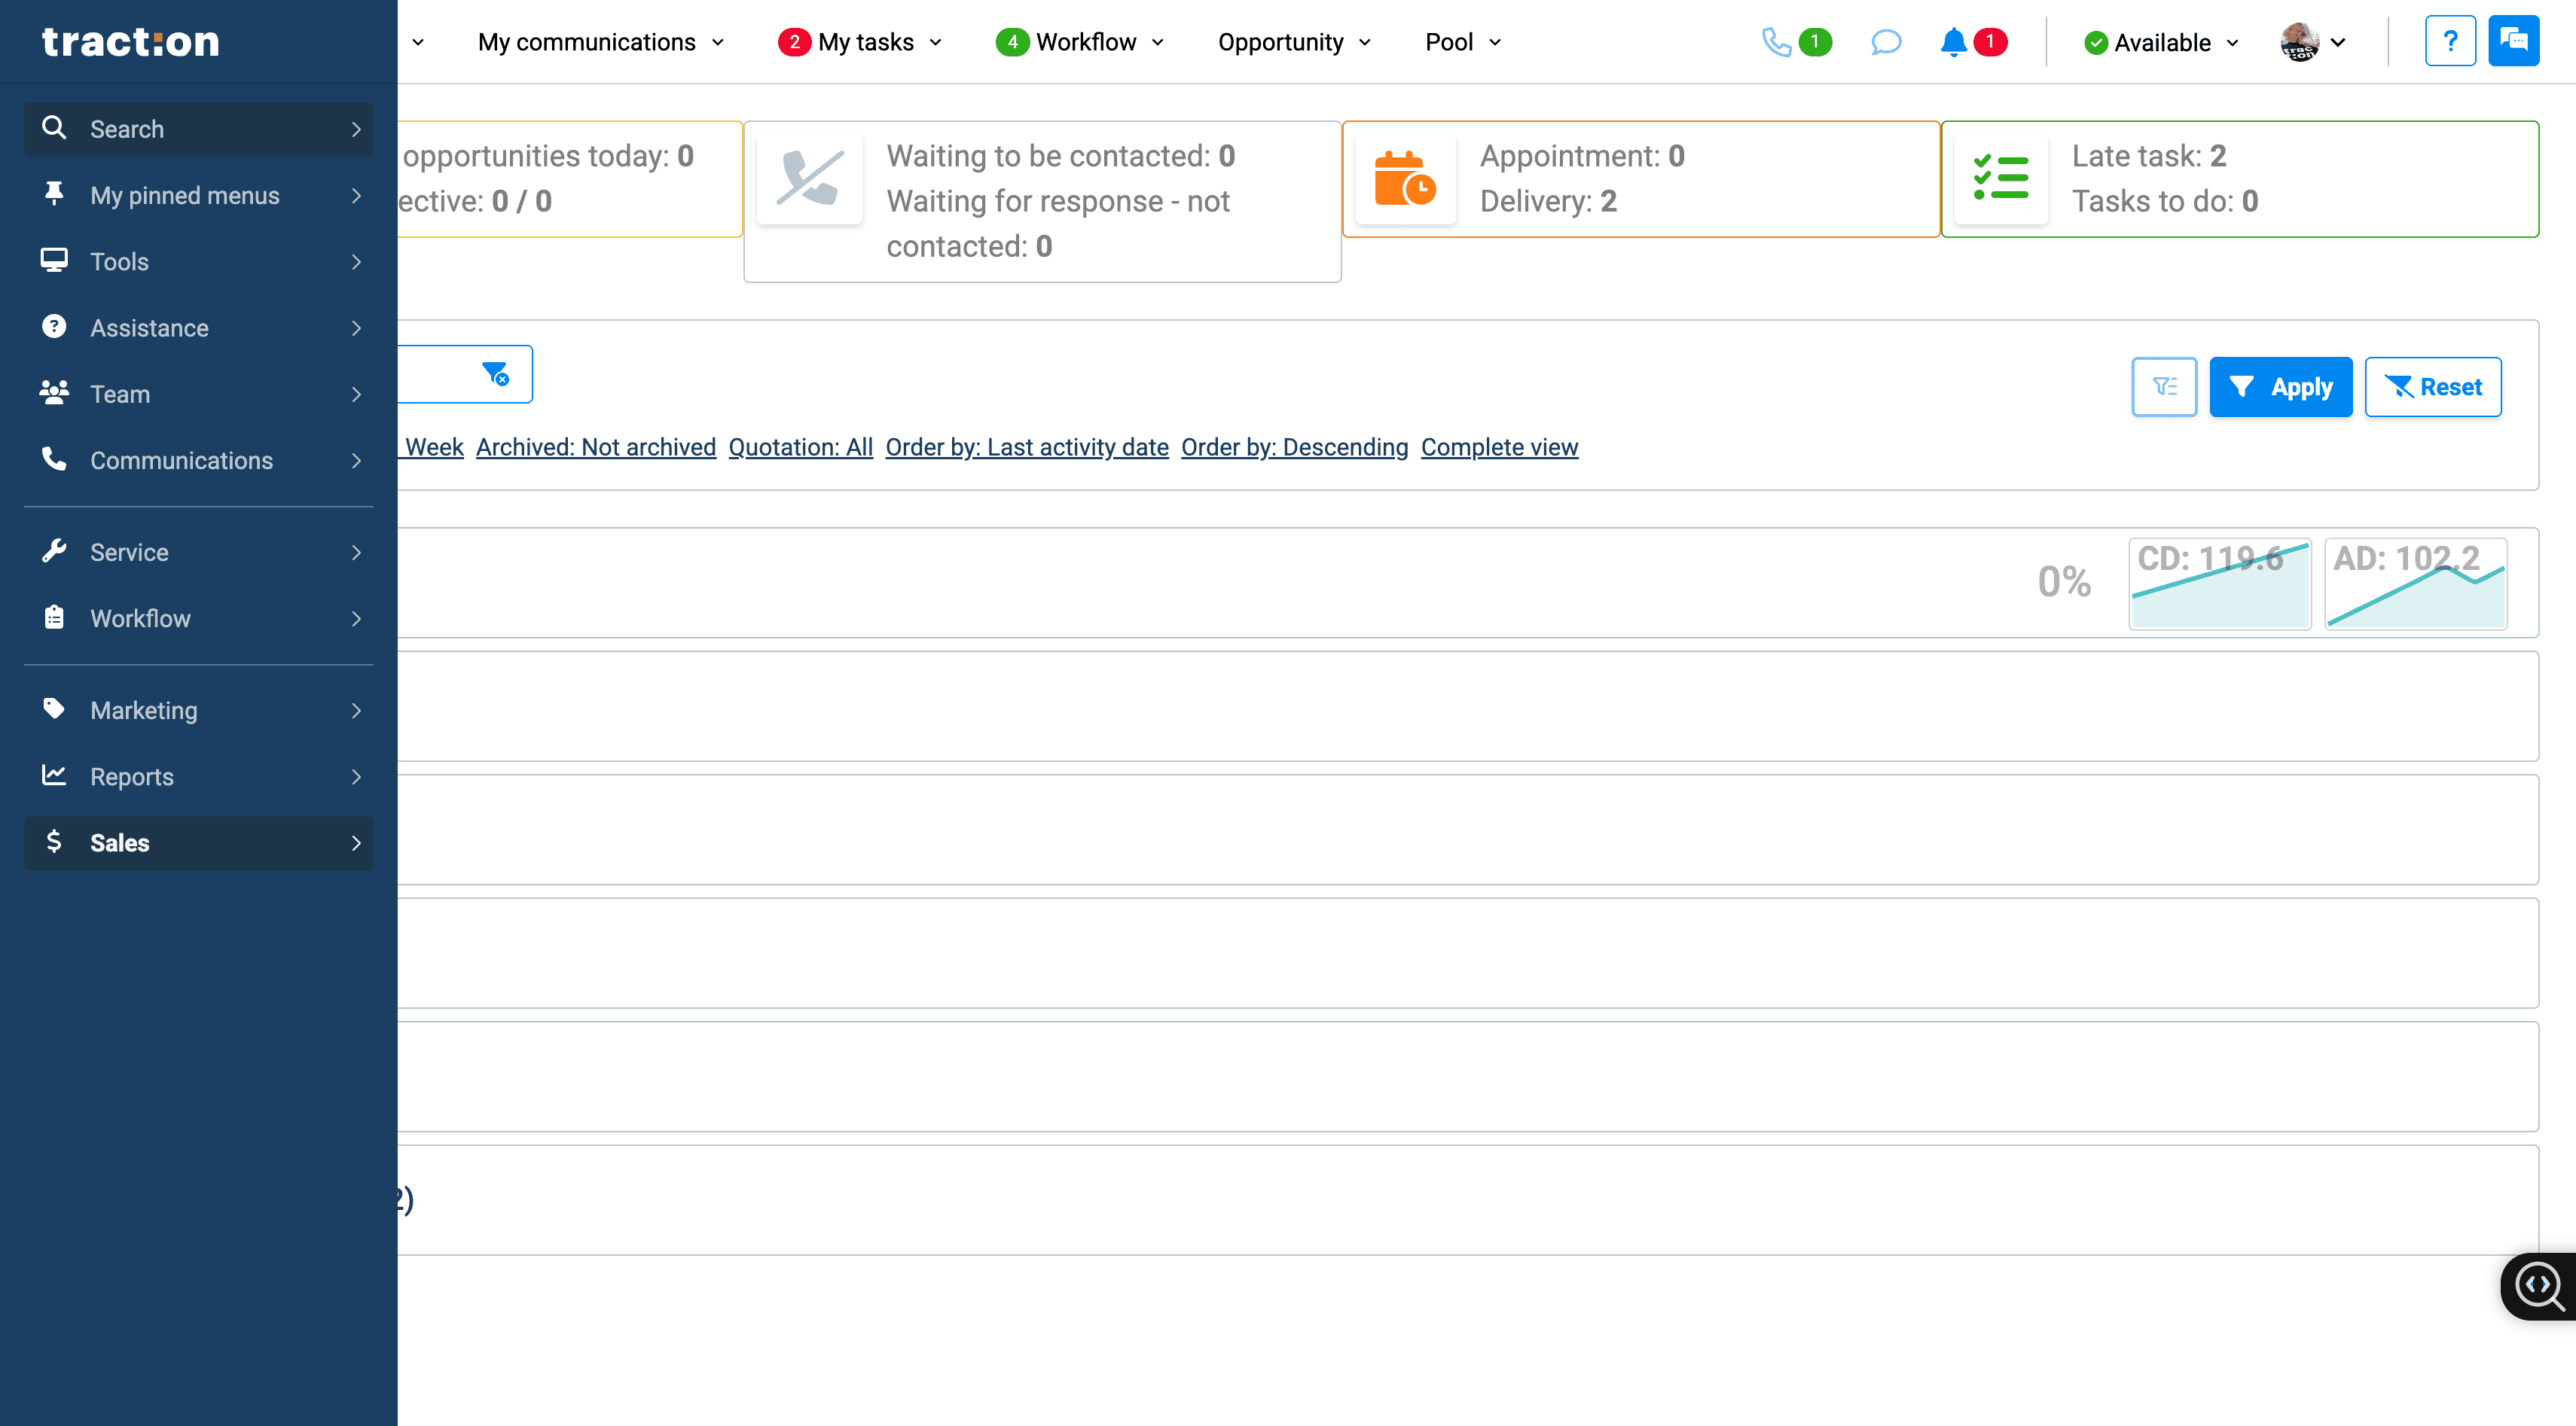The image size is (2576, 1426).
Task: Expand My pinned menus in sidebar
Action: (x=199, y=195)
